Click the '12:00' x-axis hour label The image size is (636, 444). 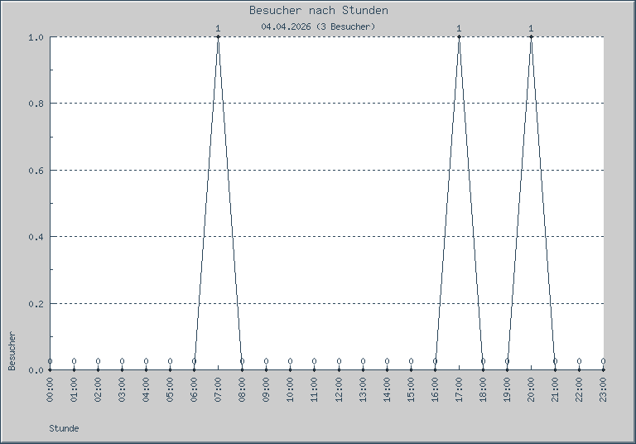339,389
